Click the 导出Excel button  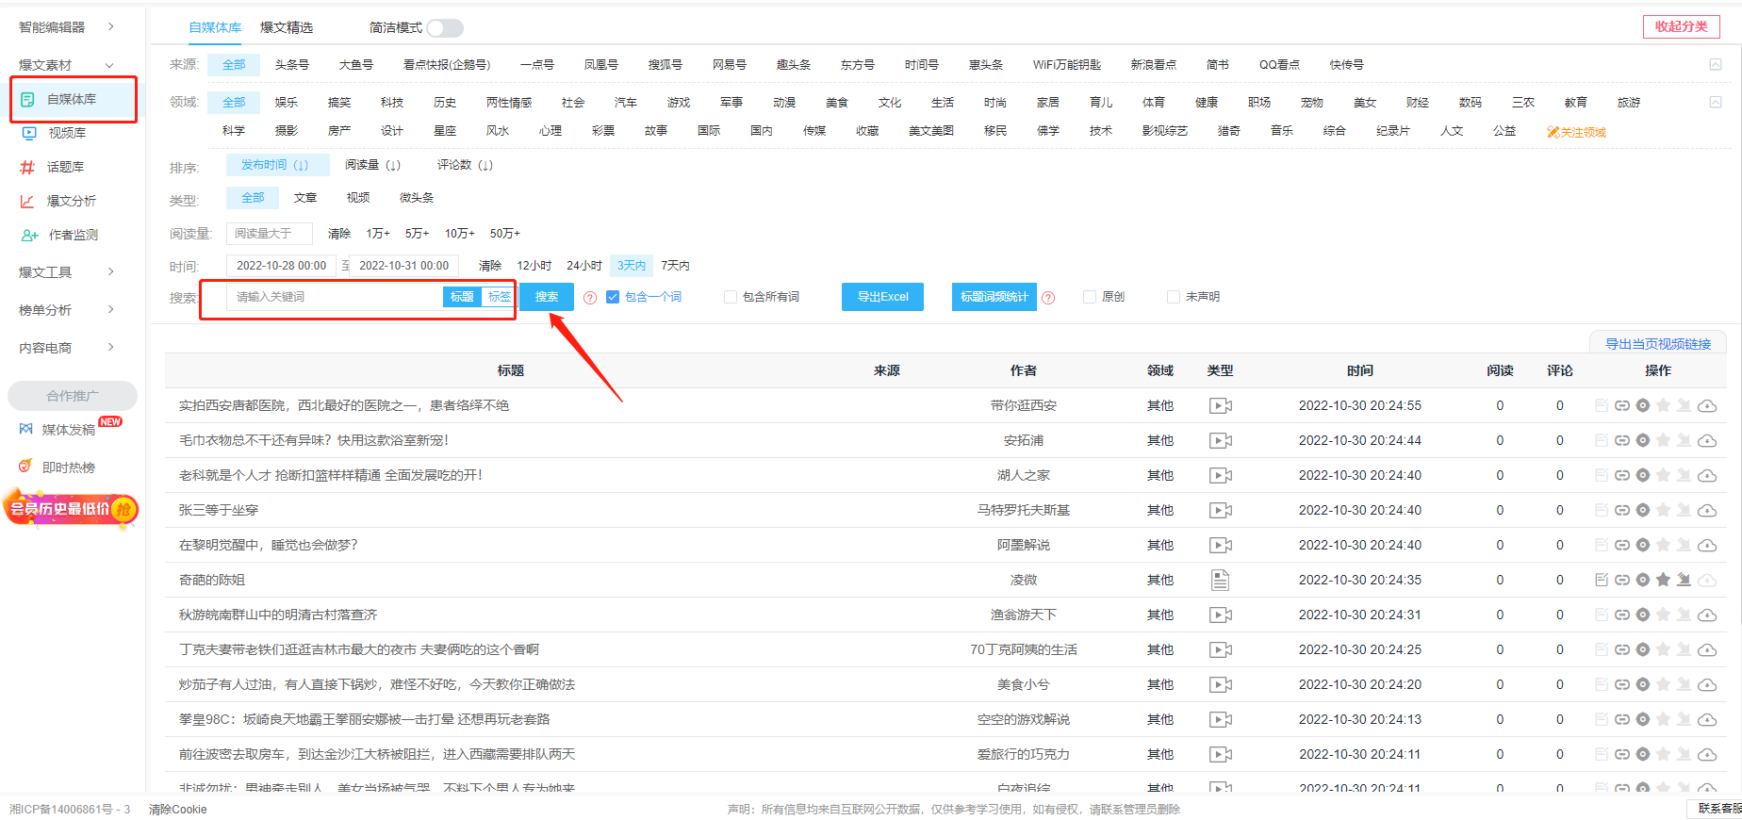tap(882, 297)
